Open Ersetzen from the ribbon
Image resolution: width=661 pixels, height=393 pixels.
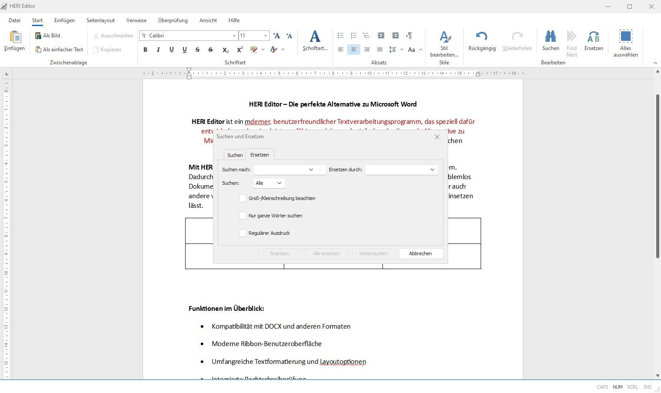pyautogui.click(x=594, y=41)
